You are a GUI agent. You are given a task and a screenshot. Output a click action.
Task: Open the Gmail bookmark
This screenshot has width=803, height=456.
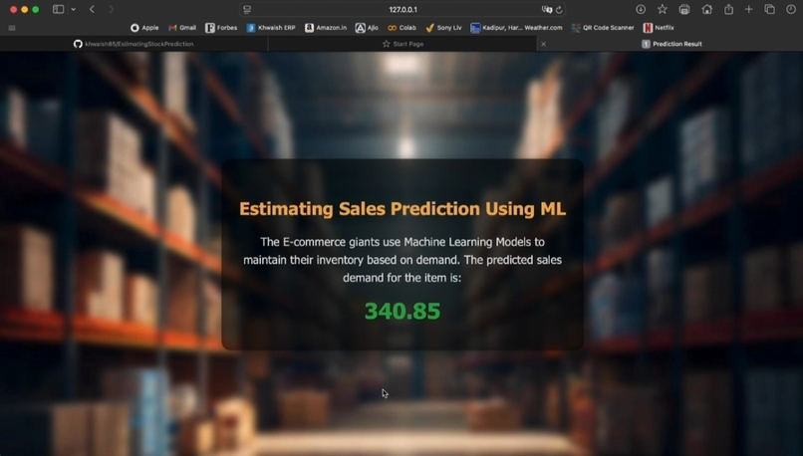pos(182,28)
